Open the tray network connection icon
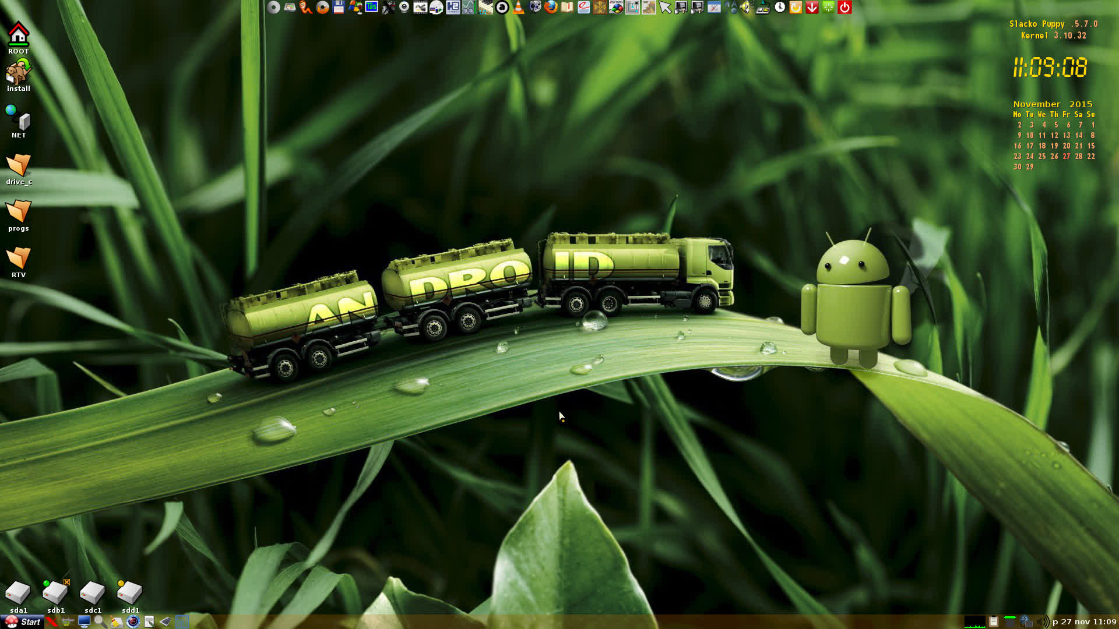Image resolution: width=1119 pixels, height=629 pixels. (1026, 621)
